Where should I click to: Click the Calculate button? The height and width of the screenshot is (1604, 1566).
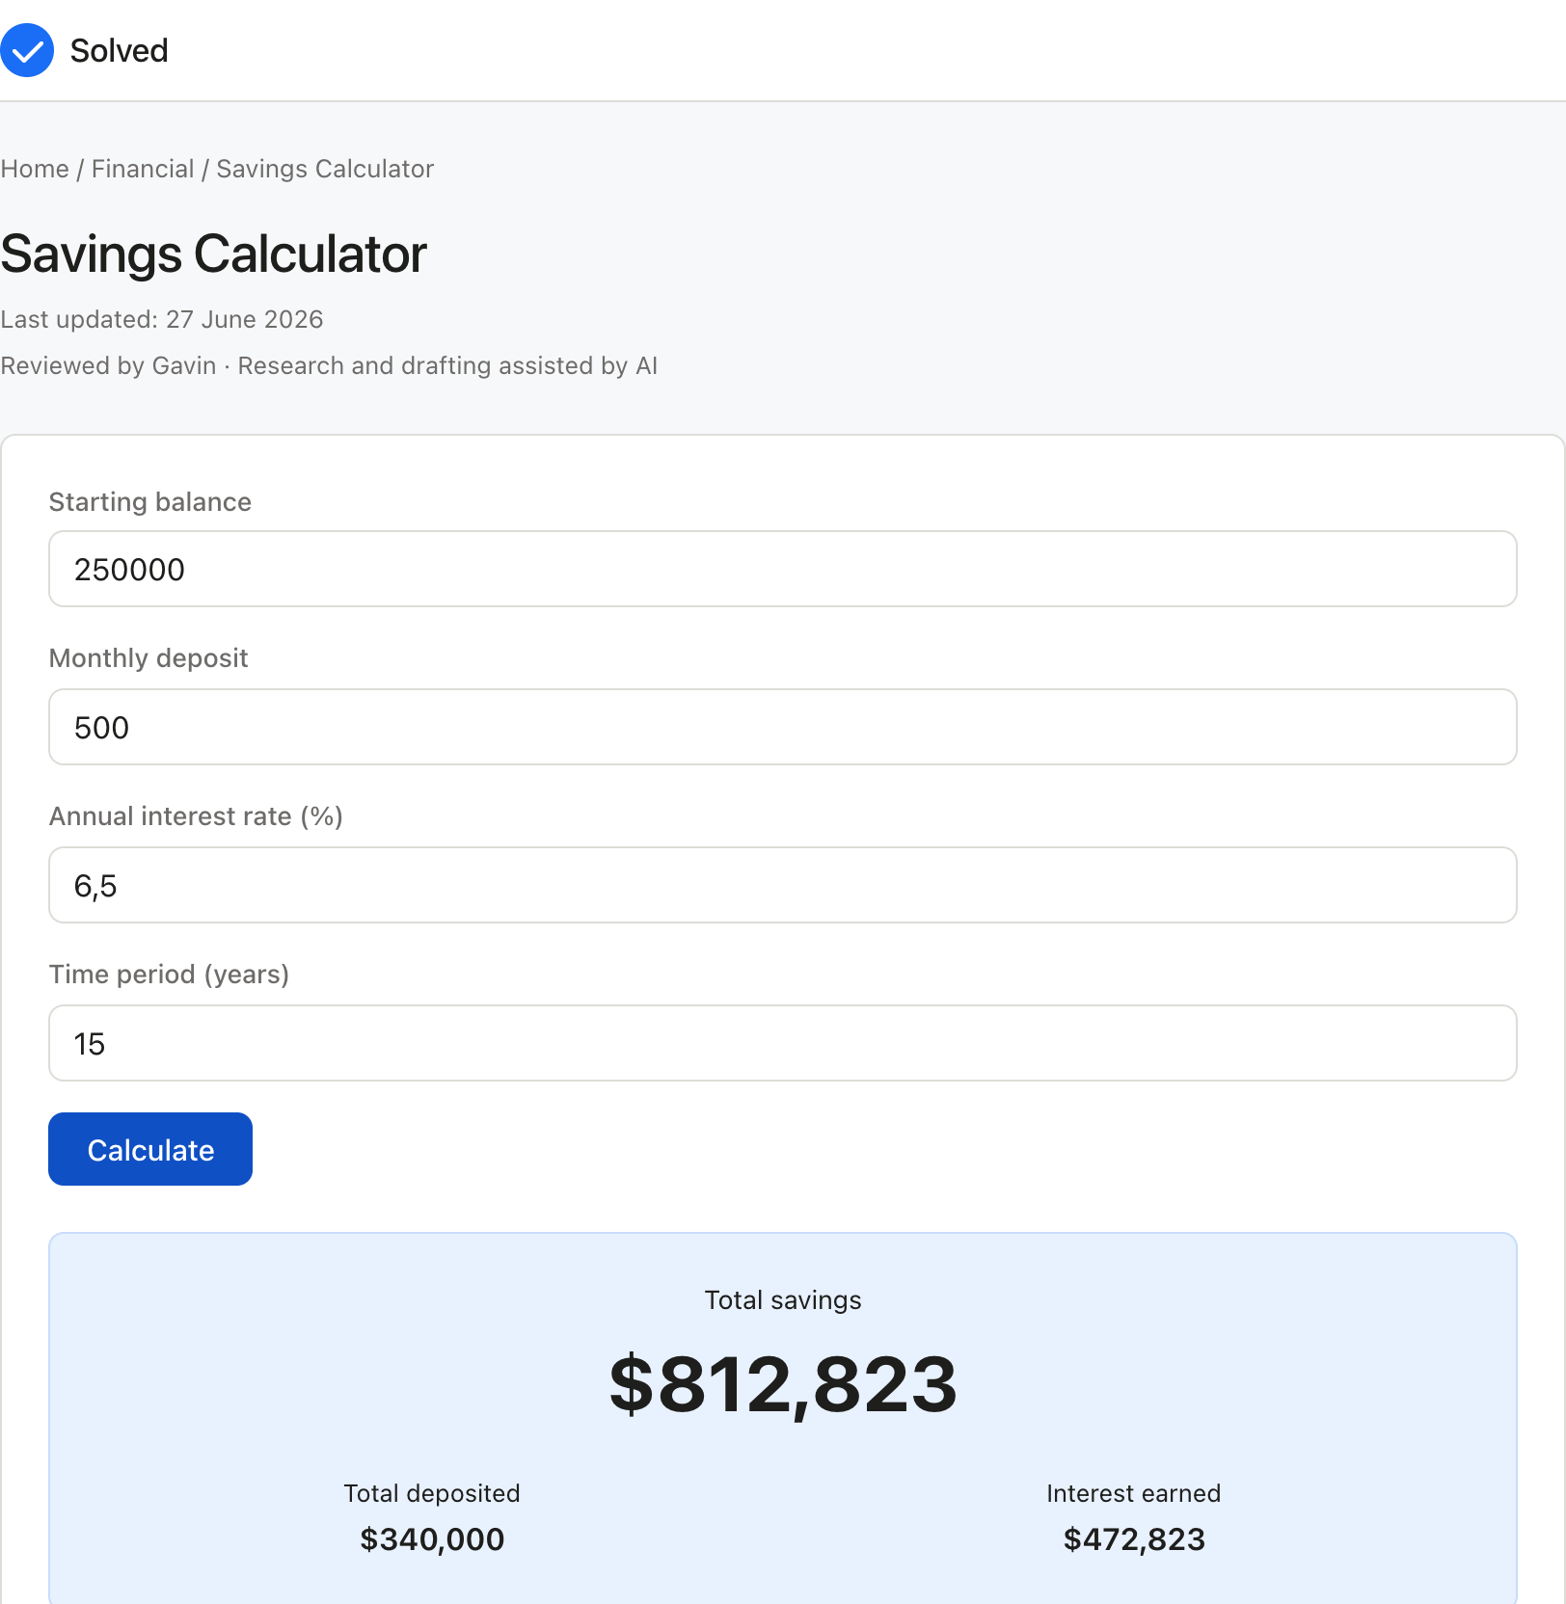click(150, 1149)
